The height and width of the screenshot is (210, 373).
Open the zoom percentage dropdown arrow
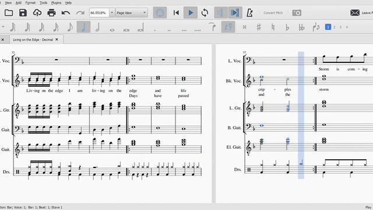(x=112, y=13)
